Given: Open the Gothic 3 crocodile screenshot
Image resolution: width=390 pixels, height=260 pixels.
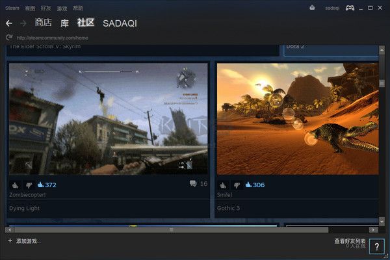Looking at the screenshot, I should pos(298,119).
